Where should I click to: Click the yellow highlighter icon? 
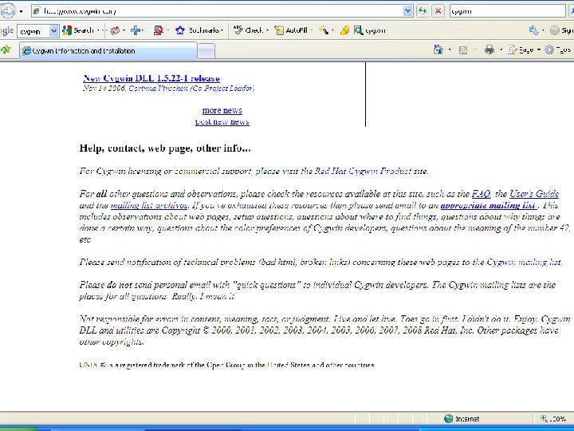[344, 30]
